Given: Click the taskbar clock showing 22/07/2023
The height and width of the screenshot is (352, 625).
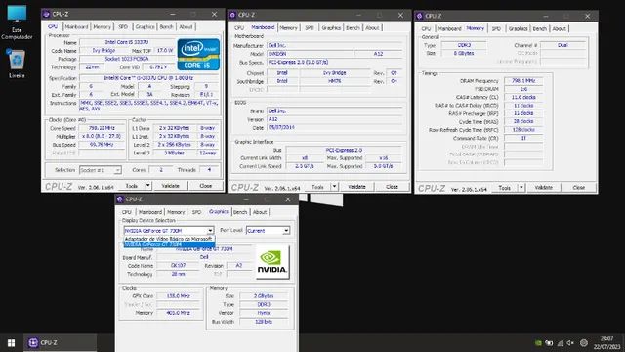Looking at the screenshot, I should click(x=606, y=343).
